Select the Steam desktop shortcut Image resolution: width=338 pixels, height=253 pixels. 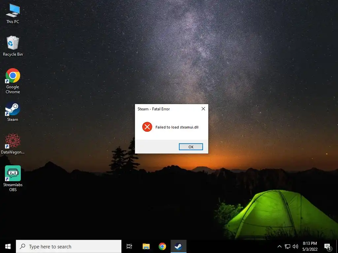click(13, 112)
